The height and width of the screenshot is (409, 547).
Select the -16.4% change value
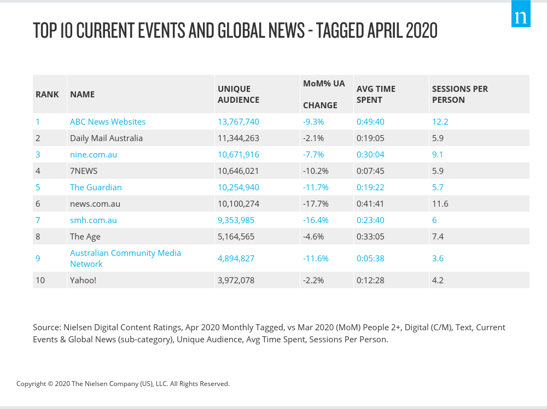pos(316,220)
